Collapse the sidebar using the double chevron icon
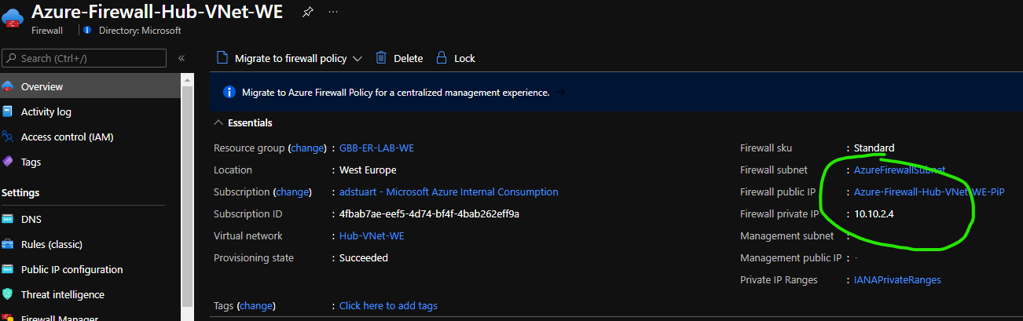 pyautogui.click(x=181, y=58)
